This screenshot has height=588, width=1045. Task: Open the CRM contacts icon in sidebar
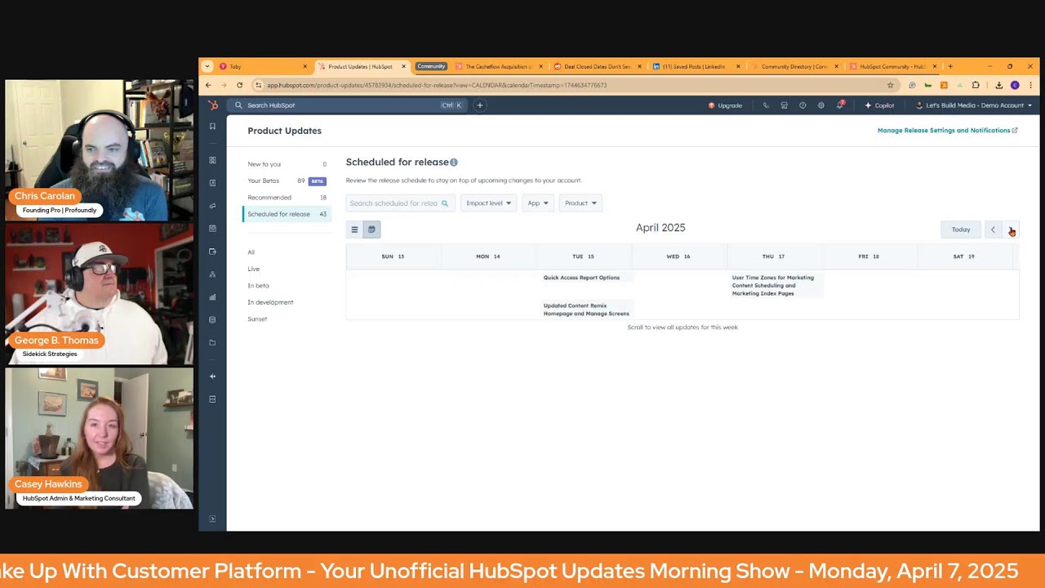(212, 183)
